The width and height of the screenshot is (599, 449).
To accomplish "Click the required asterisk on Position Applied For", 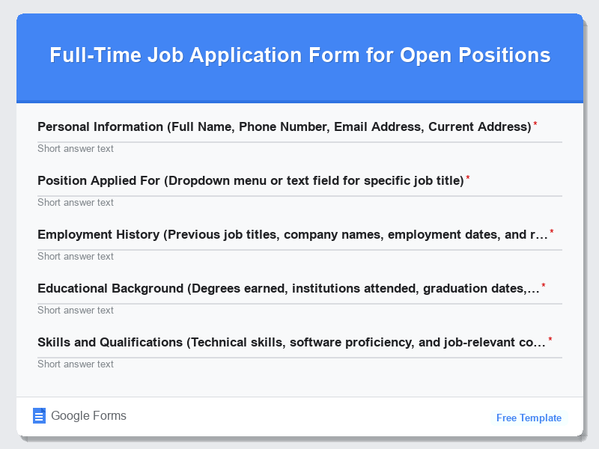I will (469, 177).
